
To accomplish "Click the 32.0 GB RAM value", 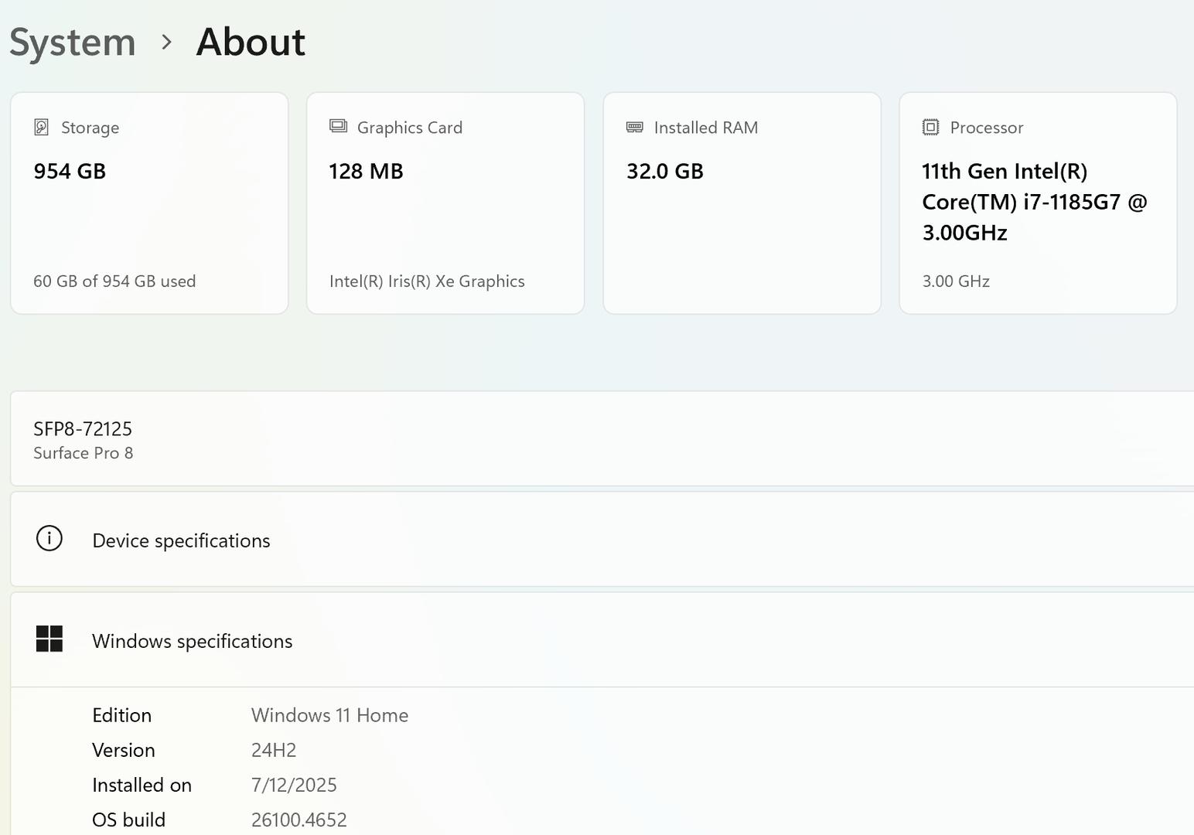I will tap(665, 171).
